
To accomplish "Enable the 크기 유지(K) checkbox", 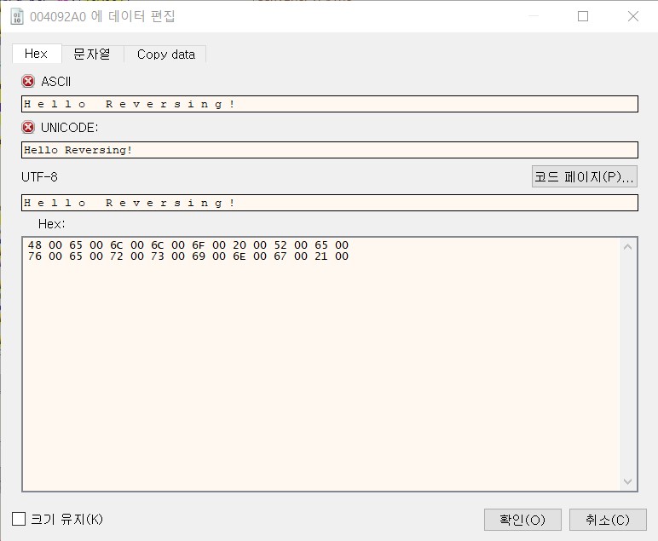I will tap(19, 519).
